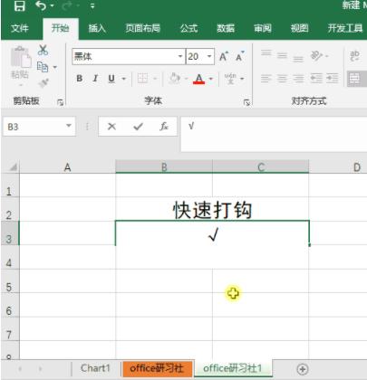Expand the Font Color dropdown arrow
Screen dimensions: 367x380
[211, 79]
